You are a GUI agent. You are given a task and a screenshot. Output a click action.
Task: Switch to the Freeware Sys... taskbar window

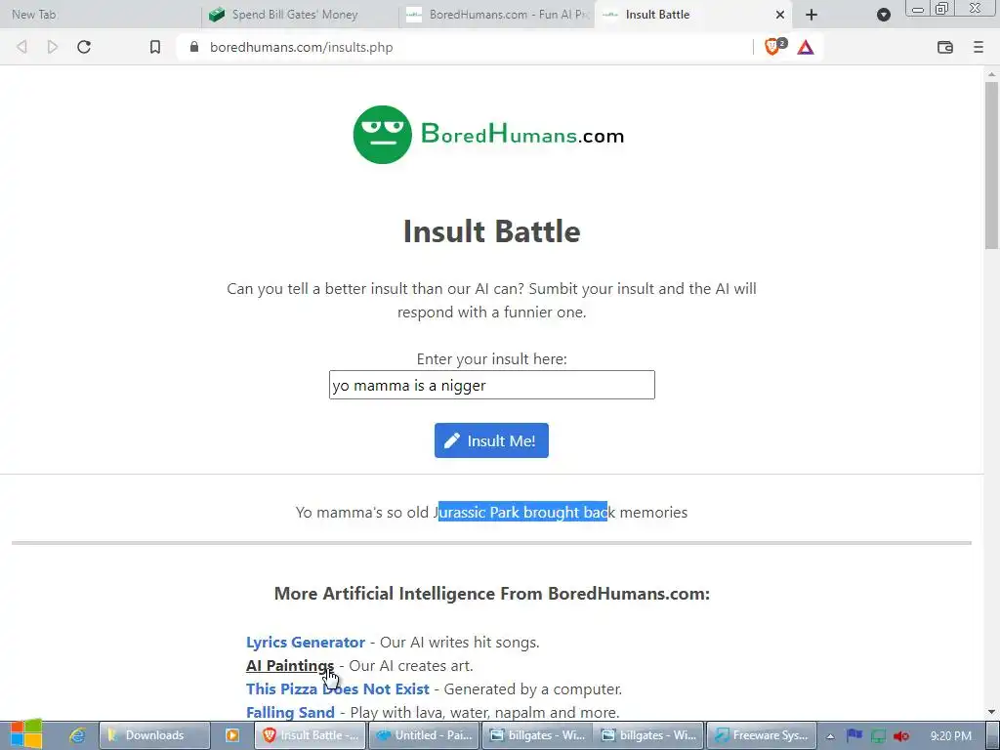pyautogui.click(x=763, y=735)
